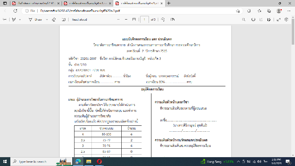This screenshot has width=295, height=166.
Task: Click the '70-74' score range cell
Action: coord(106,146)
